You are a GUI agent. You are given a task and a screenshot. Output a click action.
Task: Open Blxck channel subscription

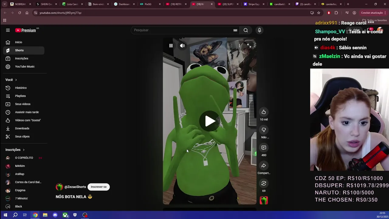[24, 207]
